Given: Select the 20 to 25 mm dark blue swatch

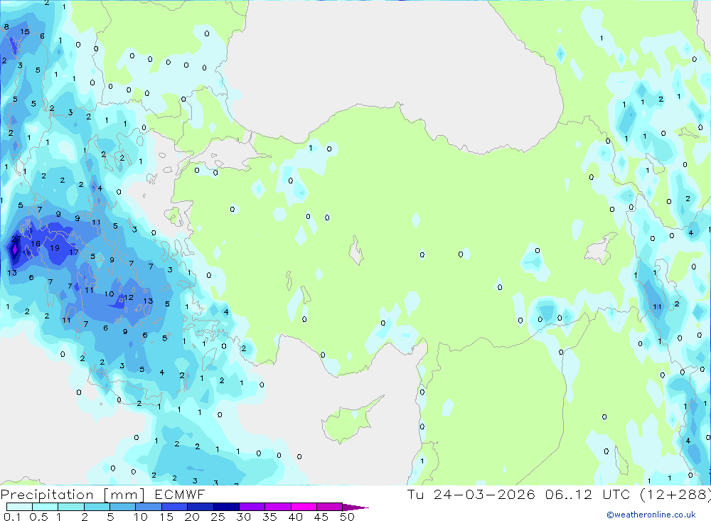Looking at the screenshot, I should pos(200,507).
